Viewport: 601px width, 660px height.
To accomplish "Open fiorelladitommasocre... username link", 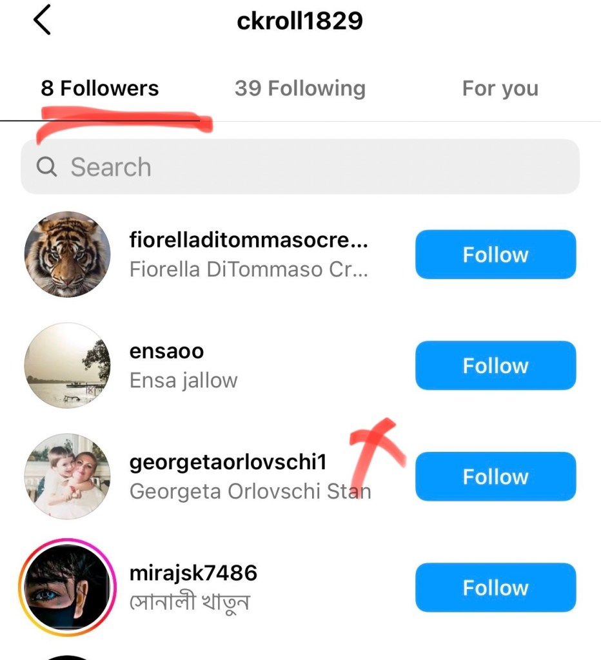I will 248,240.
